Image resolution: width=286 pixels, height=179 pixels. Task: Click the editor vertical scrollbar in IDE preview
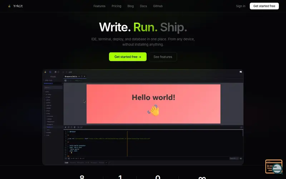tap(243, 133)
